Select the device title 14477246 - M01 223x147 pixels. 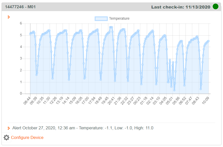click(20, 7)
